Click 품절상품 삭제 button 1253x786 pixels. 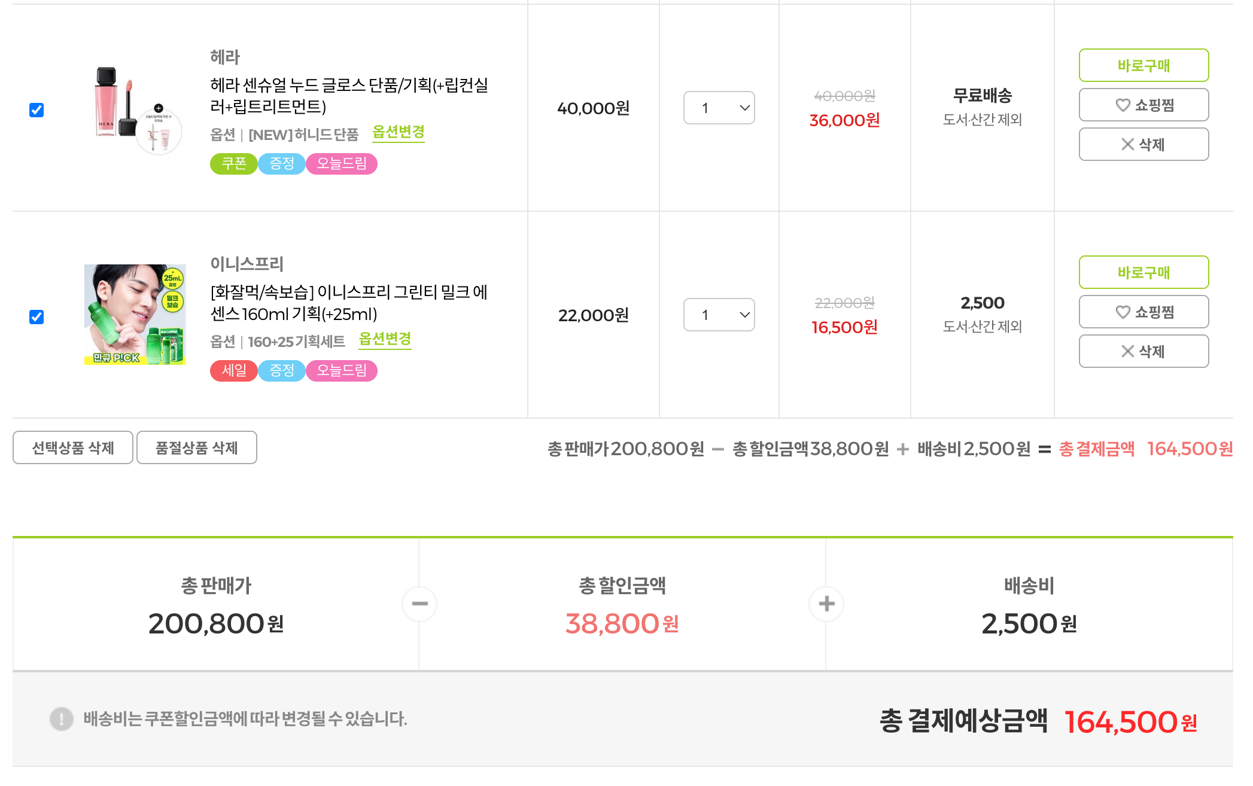point(196,447)
